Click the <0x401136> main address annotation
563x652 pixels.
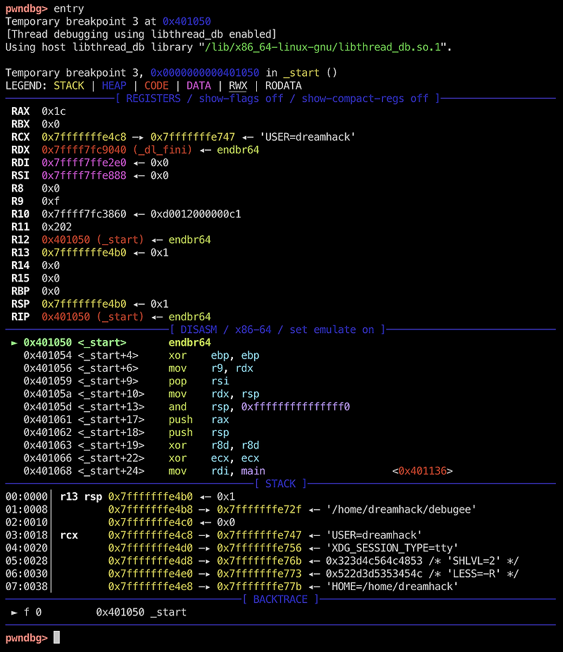(x=422, y=471)
